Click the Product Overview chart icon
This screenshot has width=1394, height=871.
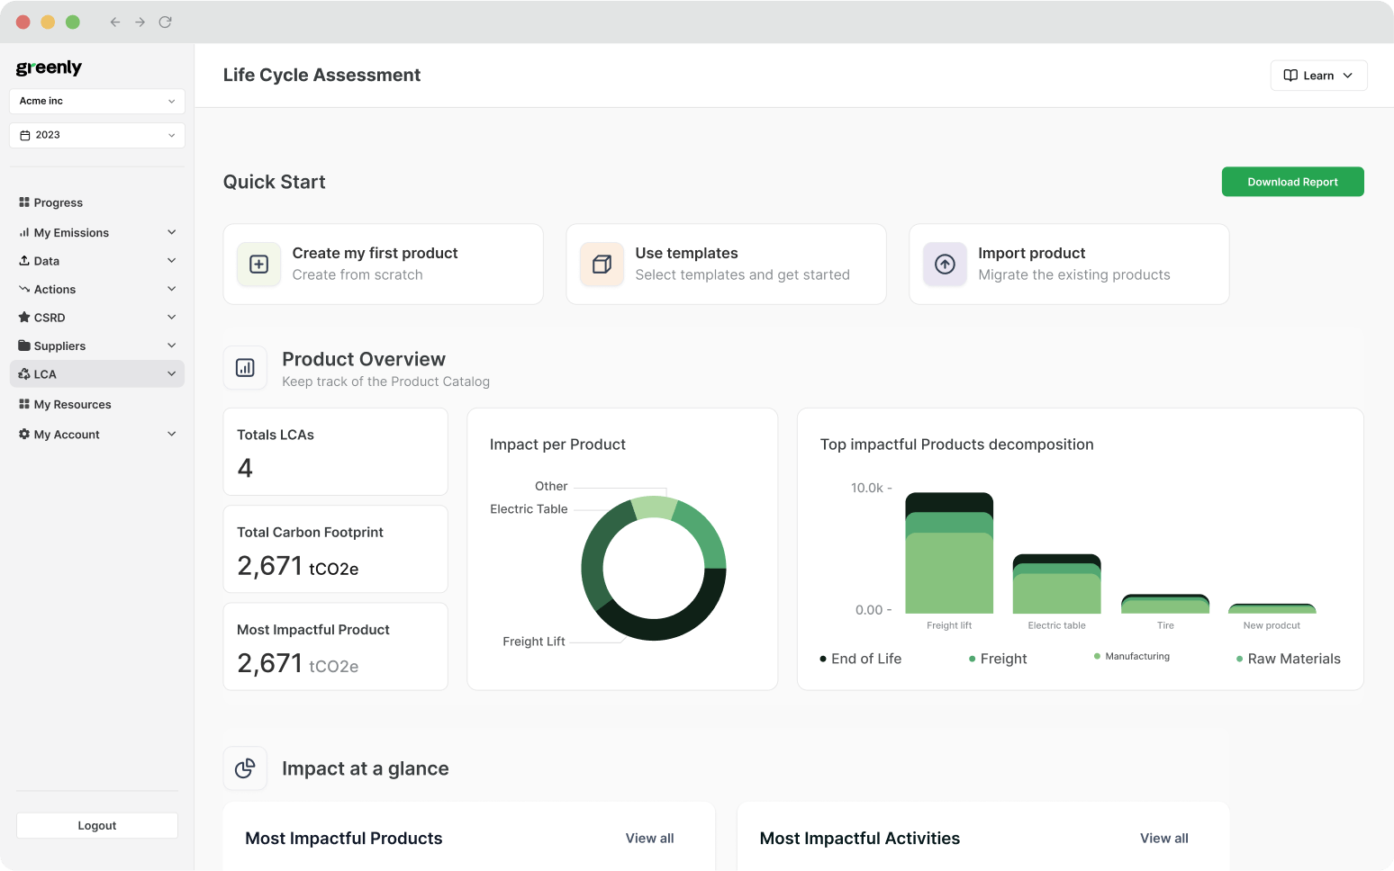pos(245,367)
